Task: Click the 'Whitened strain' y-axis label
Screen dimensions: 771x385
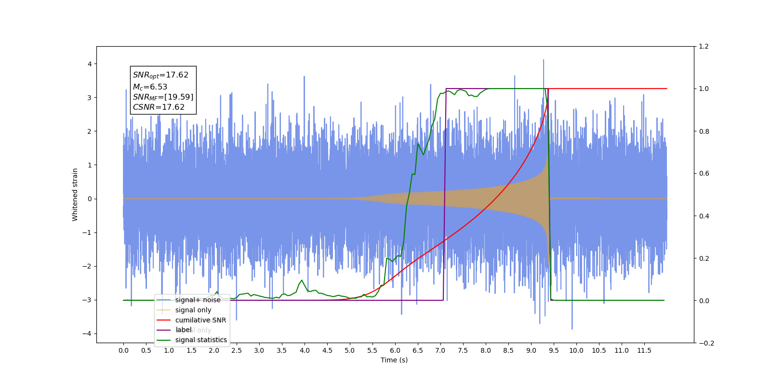Action: 75,194
